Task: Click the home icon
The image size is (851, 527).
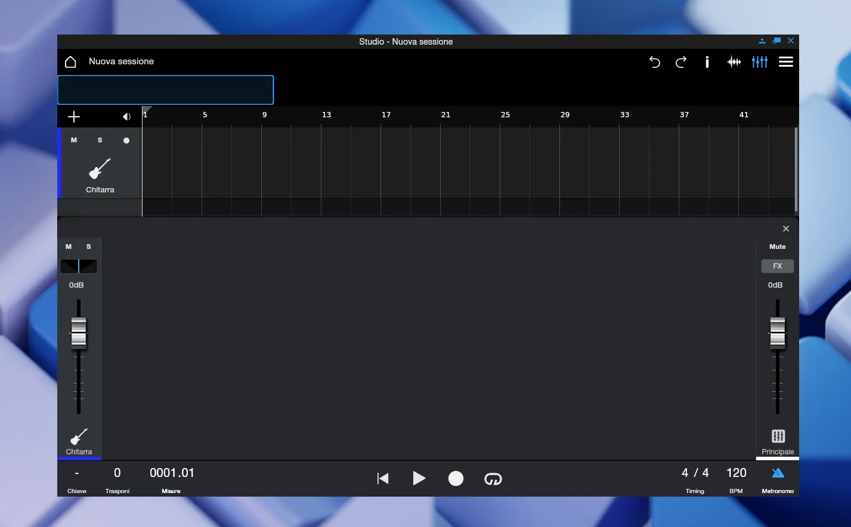Action: (x=70, y=62)
